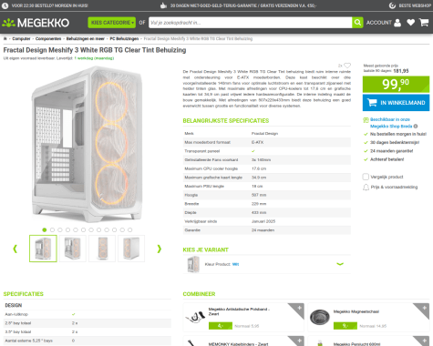The width and height of the screenshot is (433, 346).
Task: Expand the Kleur Product variant dropdown chevron
Action: [340, 264]
